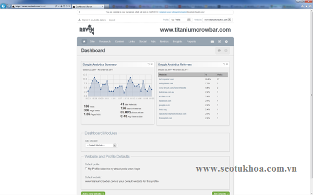Open the ratcatcher.titaniumcrowbar.com referrer link

(x=173, y=114)
